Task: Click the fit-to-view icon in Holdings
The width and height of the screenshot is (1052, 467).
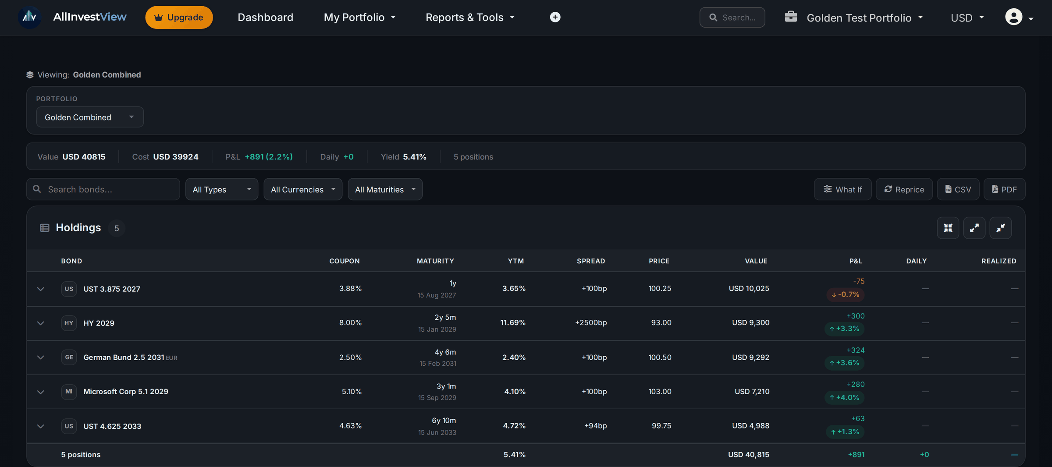Action: tap(948, 228)
